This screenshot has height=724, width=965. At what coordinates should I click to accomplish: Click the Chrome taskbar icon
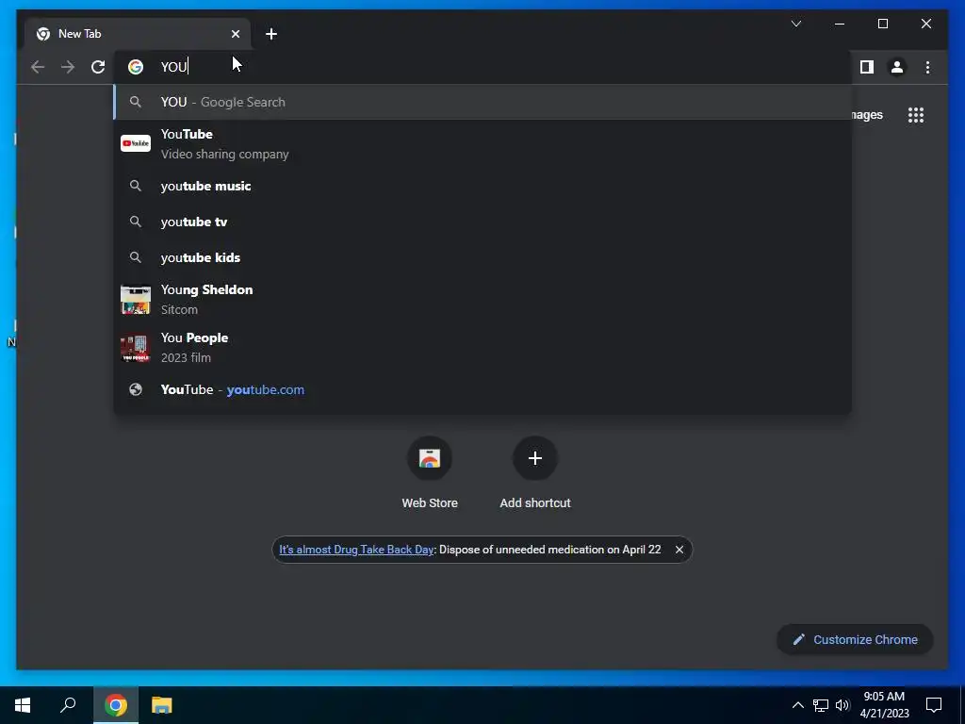point(116,705)
